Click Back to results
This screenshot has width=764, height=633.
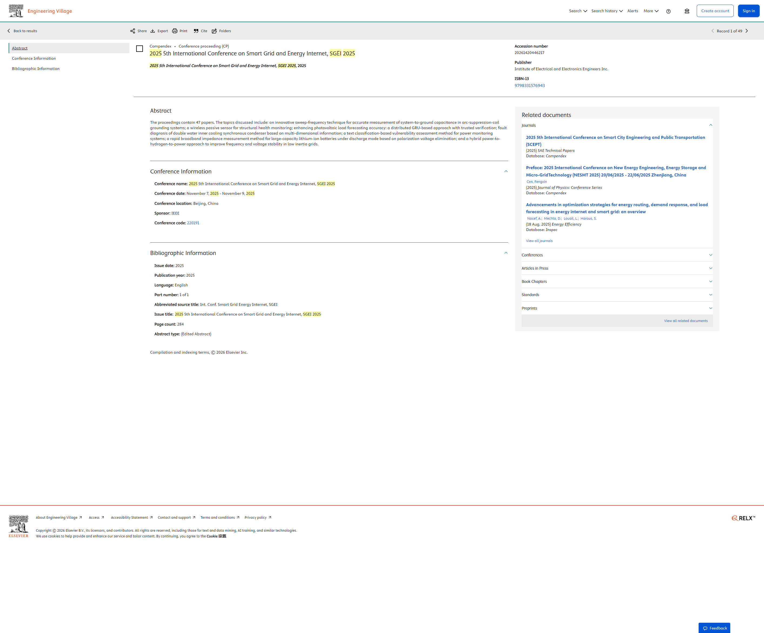tap(22, 31)
